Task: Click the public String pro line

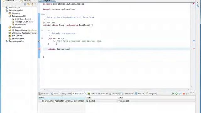Action: point(59,49)
